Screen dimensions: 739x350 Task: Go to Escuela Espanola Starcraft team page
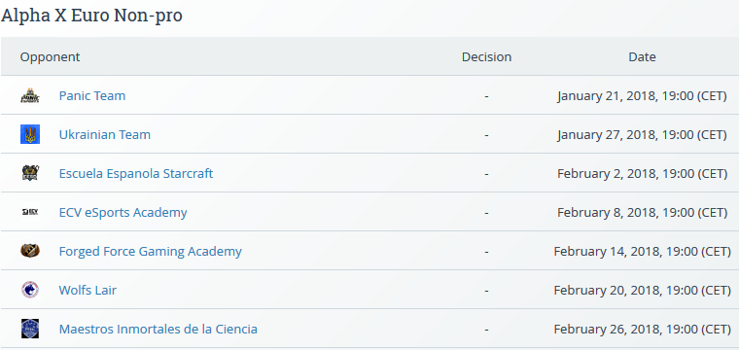point(136,174)
